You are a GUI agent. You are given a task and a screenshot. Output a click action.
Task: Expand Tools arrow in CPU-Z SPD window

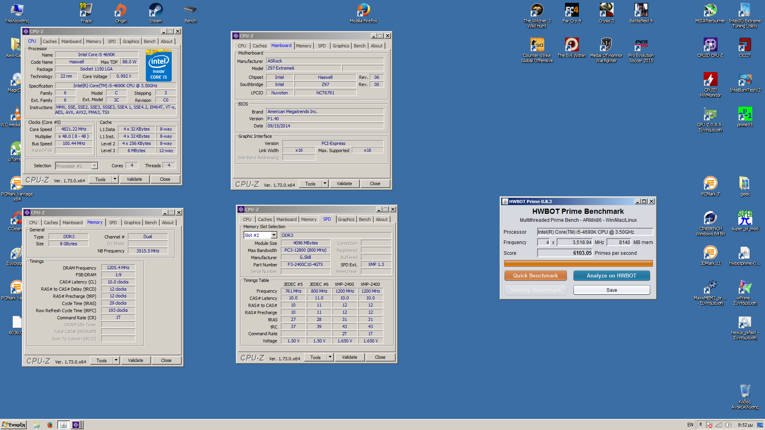330,357
